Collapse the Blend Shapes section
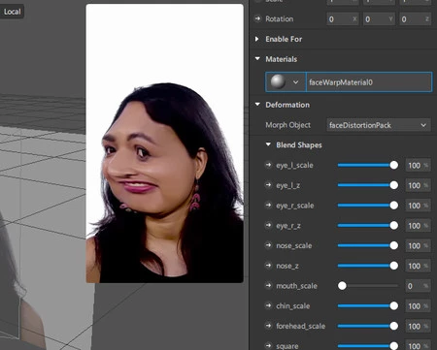Viewport: 437px width, 350px height. click(x=268, y=144)
